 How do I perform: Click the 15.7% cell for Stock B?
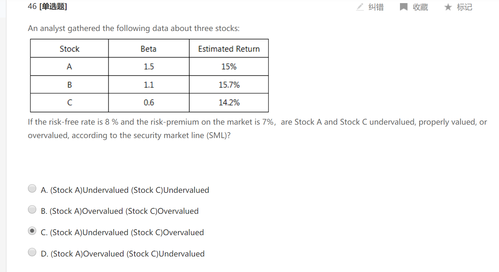click(229, 85)
